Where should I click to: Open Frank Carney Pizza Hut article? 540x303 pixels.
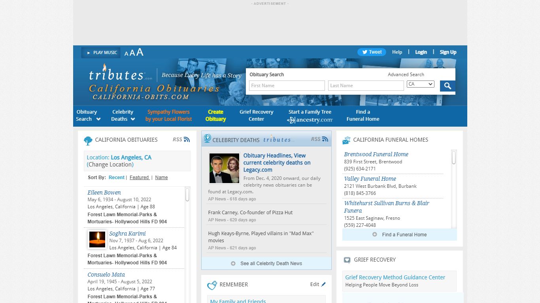[250, 212]
